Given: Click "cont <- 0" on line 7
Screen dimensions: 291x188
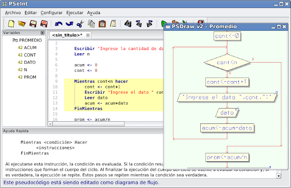Looking at the screenshot, I should tap(86, 71).
